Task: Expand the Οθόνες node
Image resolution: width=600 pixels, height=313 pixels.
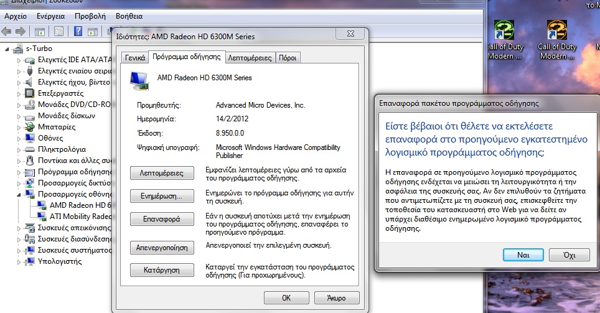Action: coord(19,139)
